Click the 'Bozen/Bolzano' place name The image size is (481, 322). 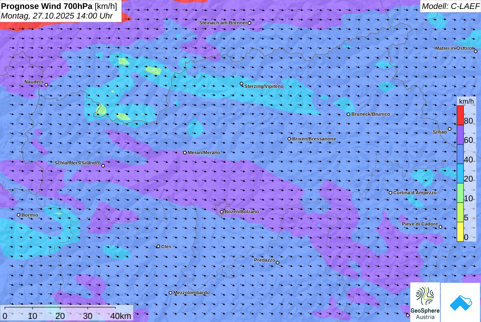point(242,212)
